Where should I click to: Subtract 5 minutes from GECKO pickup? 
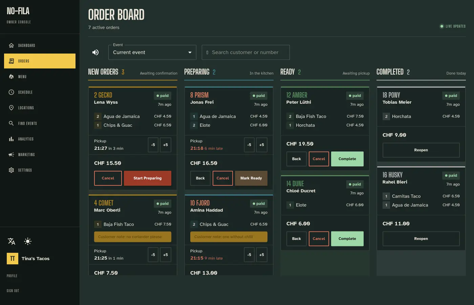coord(153,145)
